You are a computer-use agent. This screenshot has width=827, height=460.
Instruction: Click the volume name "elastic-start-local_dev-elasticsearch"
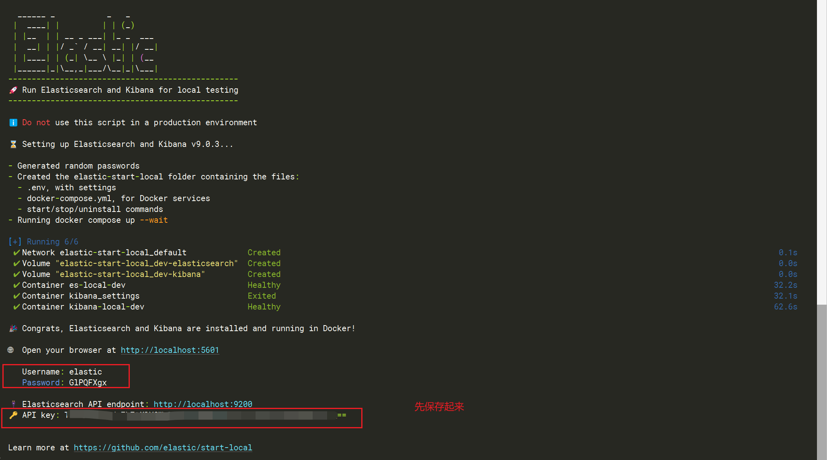[x=147, y=263]
